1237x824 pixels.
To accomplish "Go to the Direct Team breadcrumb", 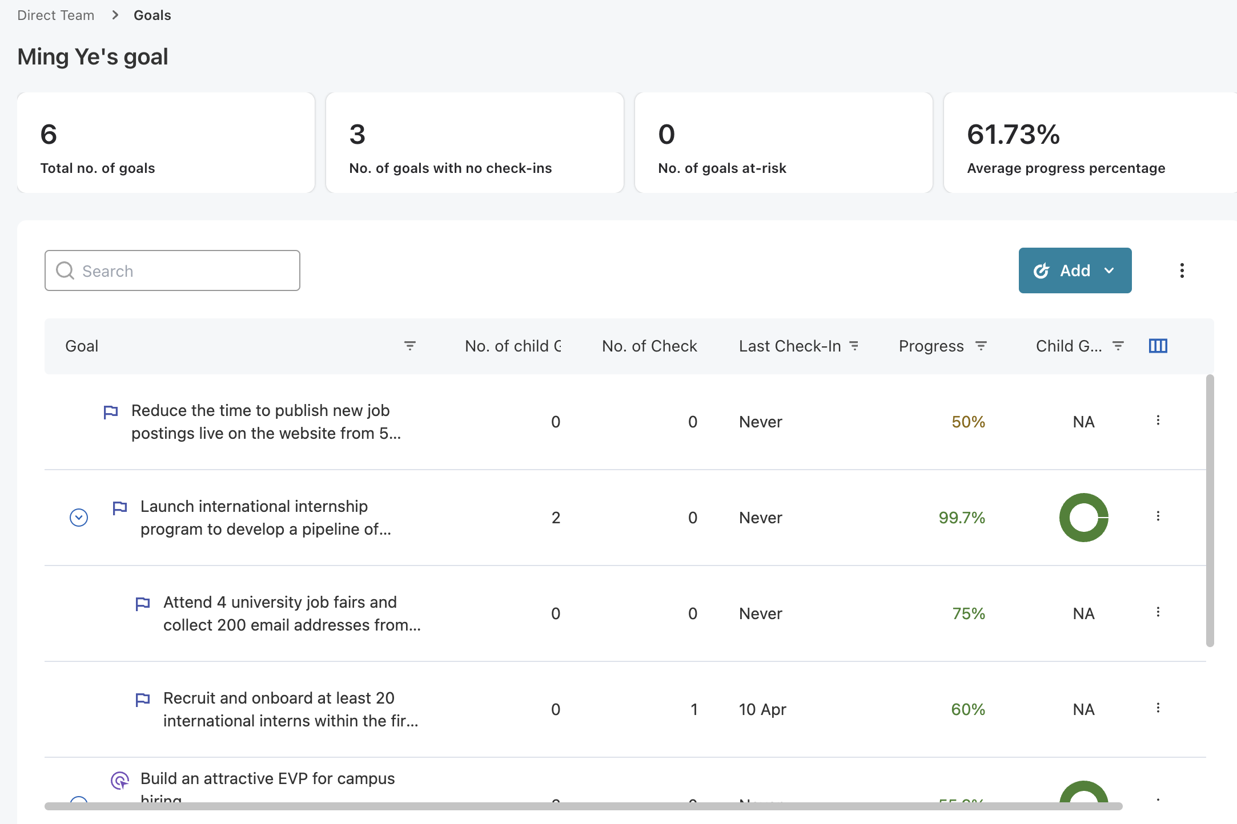I will pyautogui.click(x=56, y=15).
